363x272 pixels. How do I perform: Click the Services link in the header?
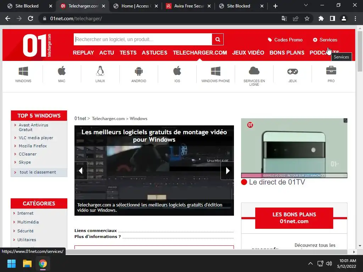click(325, 40)
